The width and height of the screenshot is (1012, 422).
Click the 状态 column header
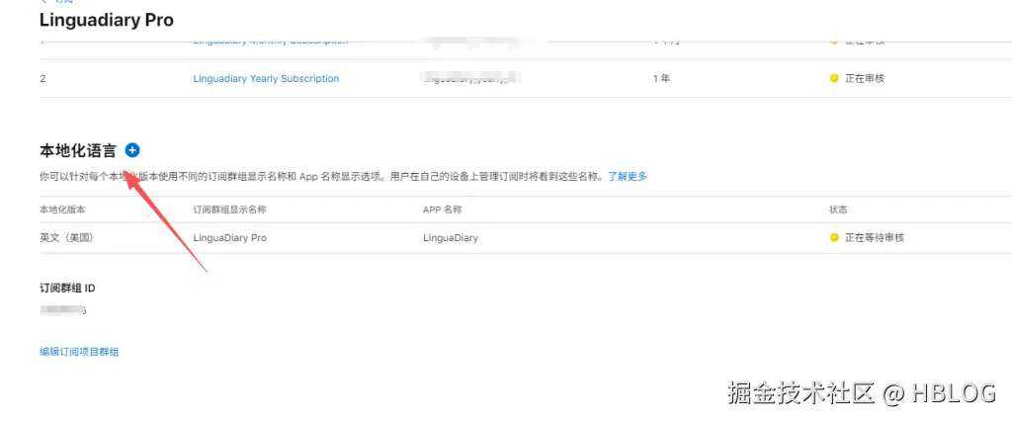click(x=838, y=210)
